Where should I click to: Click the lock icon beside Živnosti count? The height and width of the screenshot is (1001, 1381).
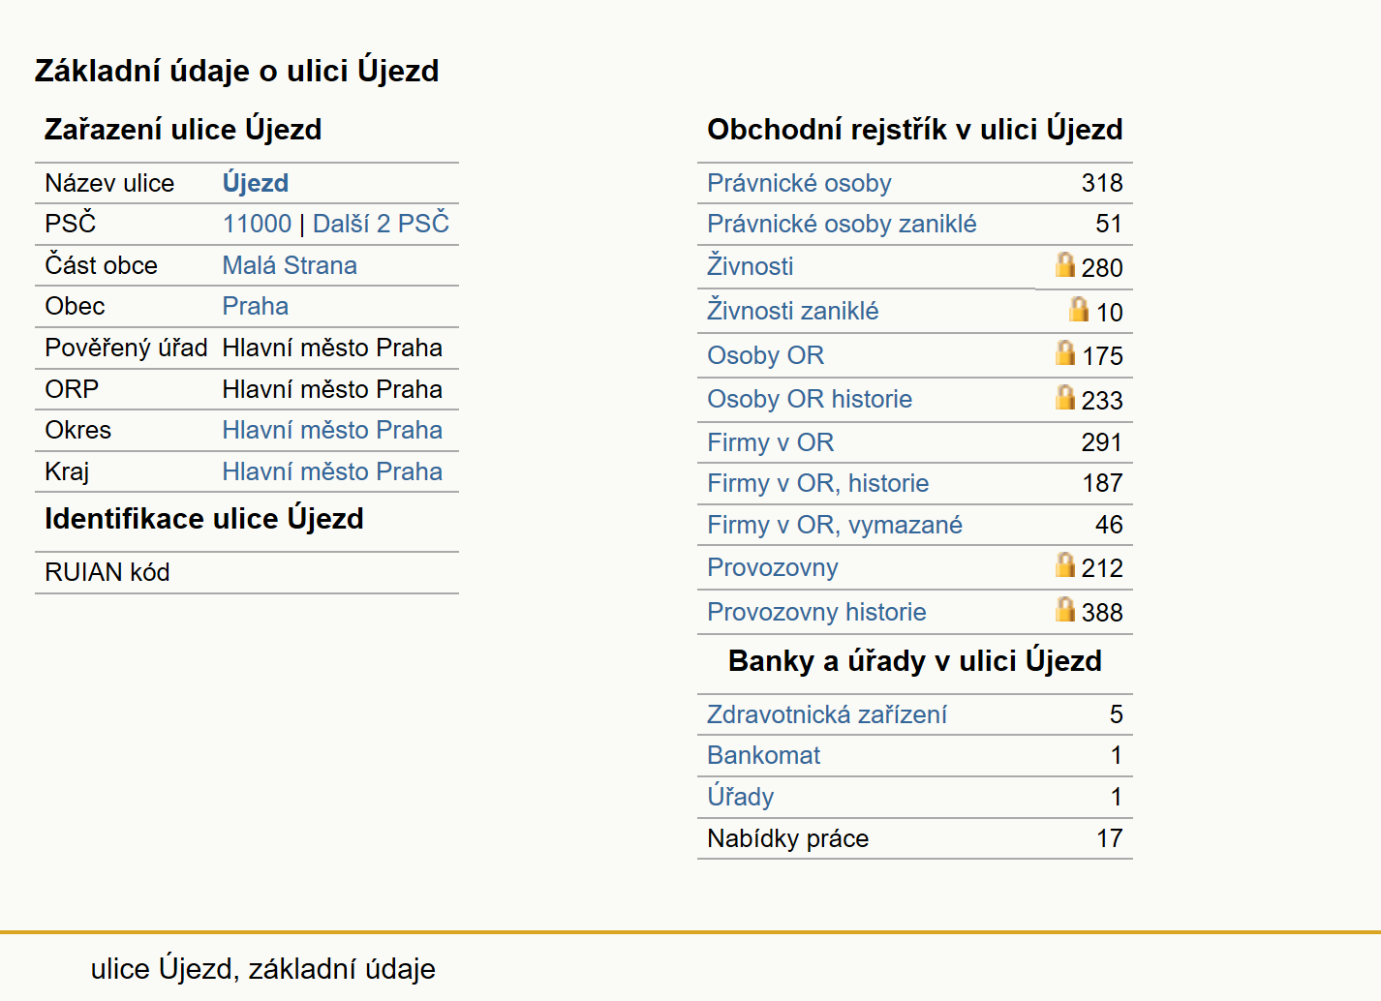click(1065, 264)
